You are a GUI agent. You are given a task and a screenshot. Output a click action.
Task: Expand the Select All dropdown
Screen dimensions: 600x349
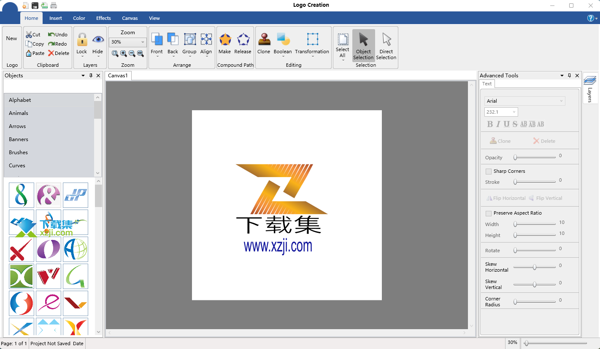(343, 60)
